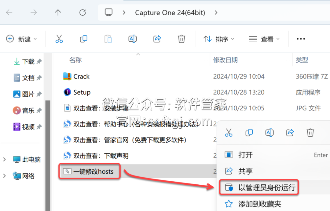The height and width of the screenshot is (211, 330).
Task: Unpin 音乐 using its pin icon
Action: point(39,110)
